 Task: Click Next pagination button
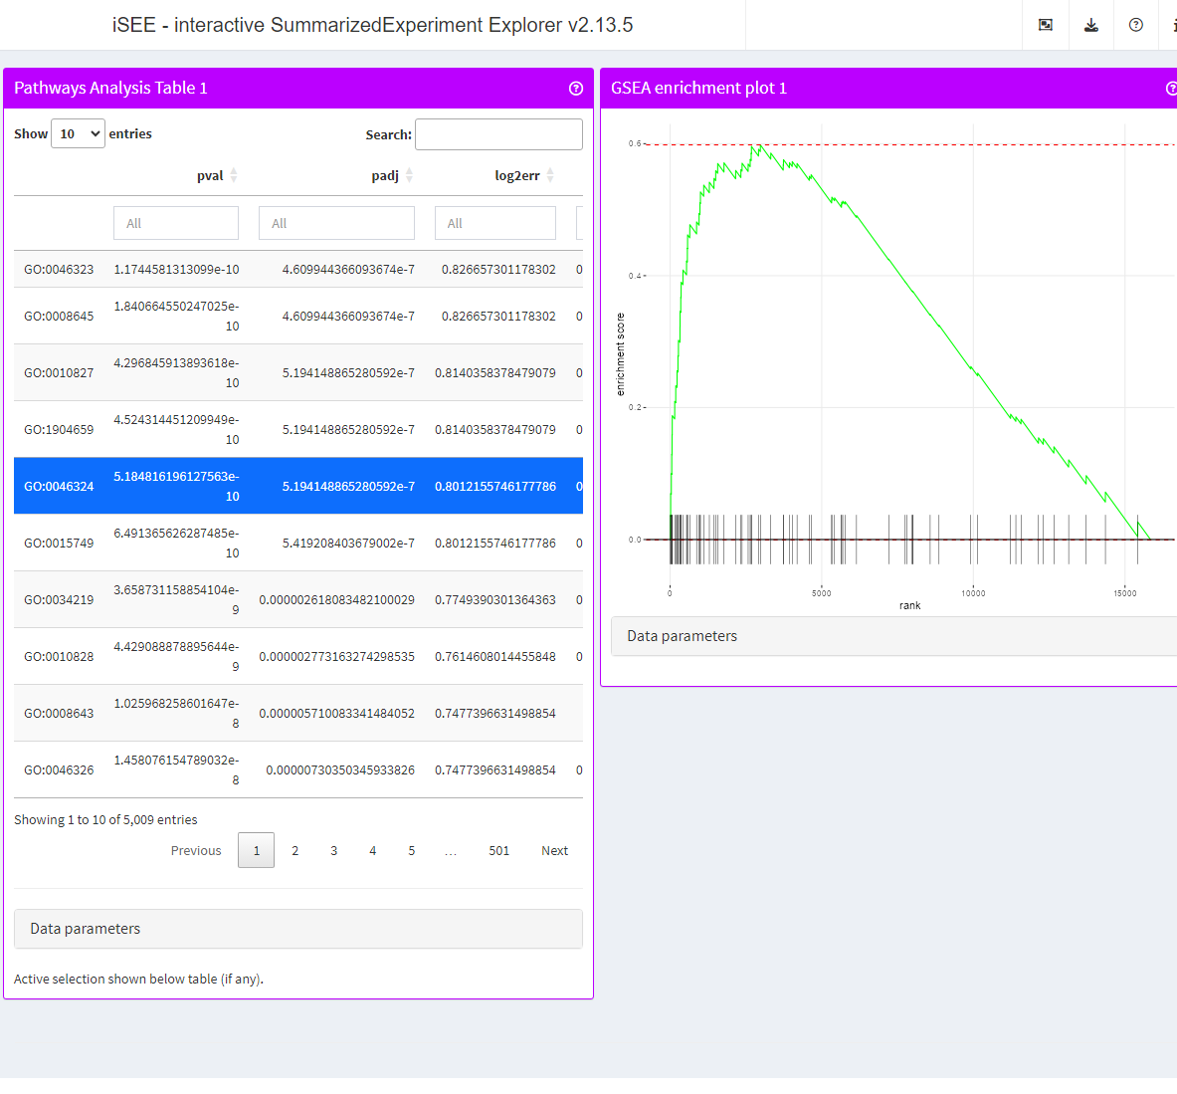(554, 850)
